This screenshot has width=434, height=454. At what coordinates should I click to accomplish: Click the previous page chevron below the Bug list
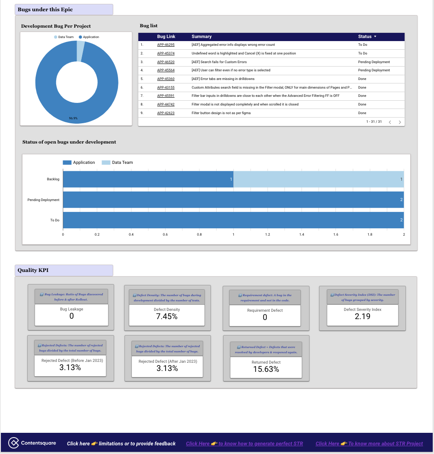390,122
